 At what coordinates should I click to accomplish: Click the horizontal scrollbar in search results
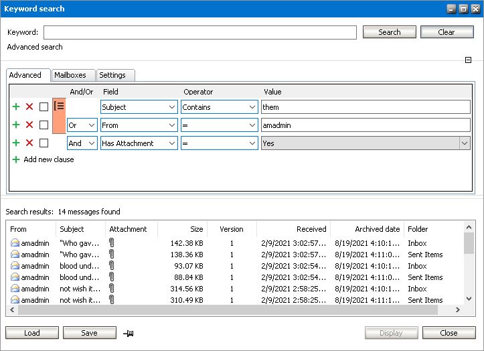click(228, 310)
